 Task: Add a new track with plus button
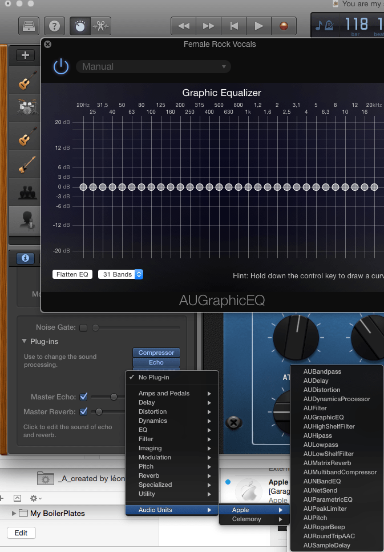point(25,55)
